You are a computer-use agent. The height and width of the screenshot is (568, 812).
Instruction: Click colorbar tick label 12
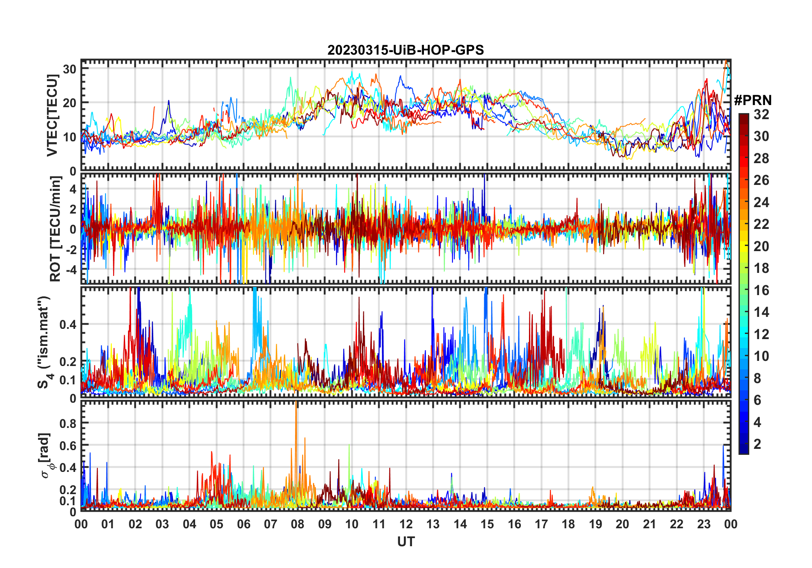761,334
